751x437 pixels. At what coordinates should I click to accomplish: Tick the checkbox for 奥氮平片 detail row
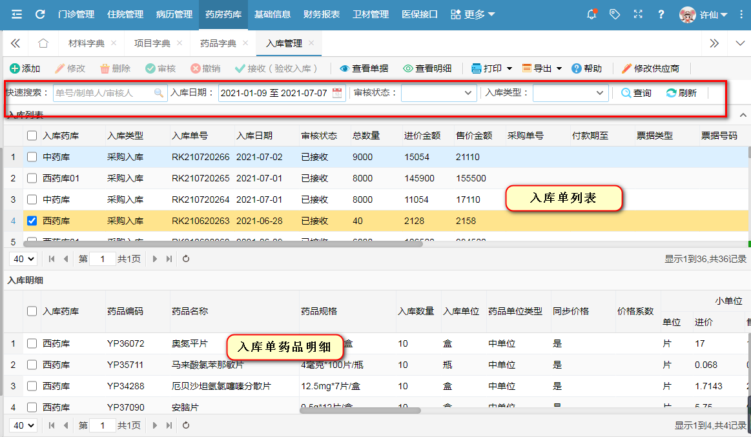tap(32, 343)
